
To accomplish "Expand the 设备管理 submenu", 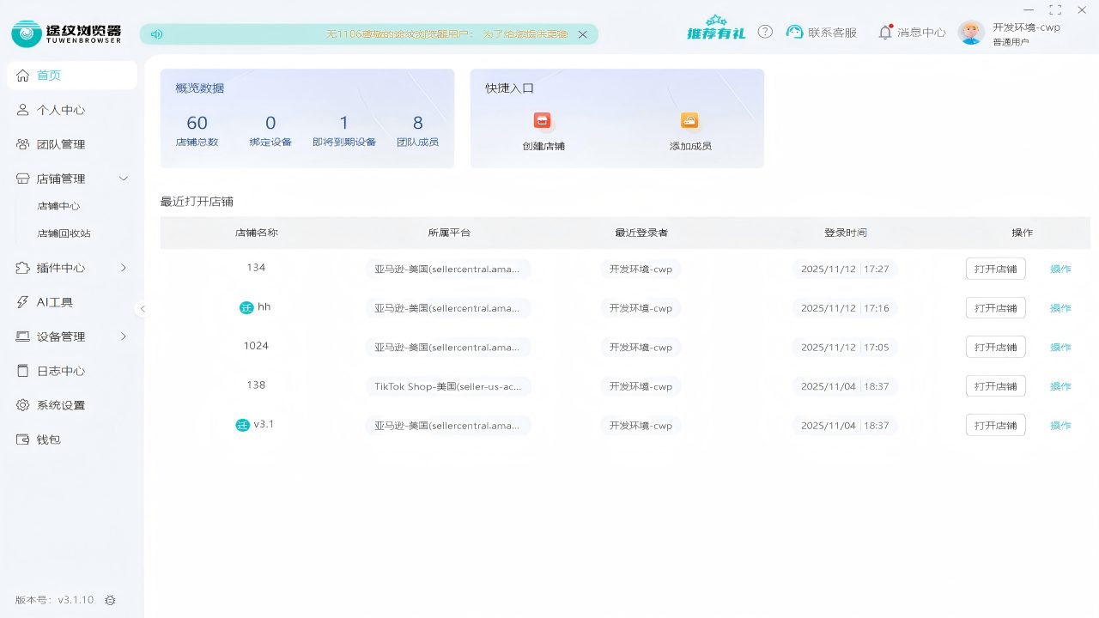I will tap(123, 336).
